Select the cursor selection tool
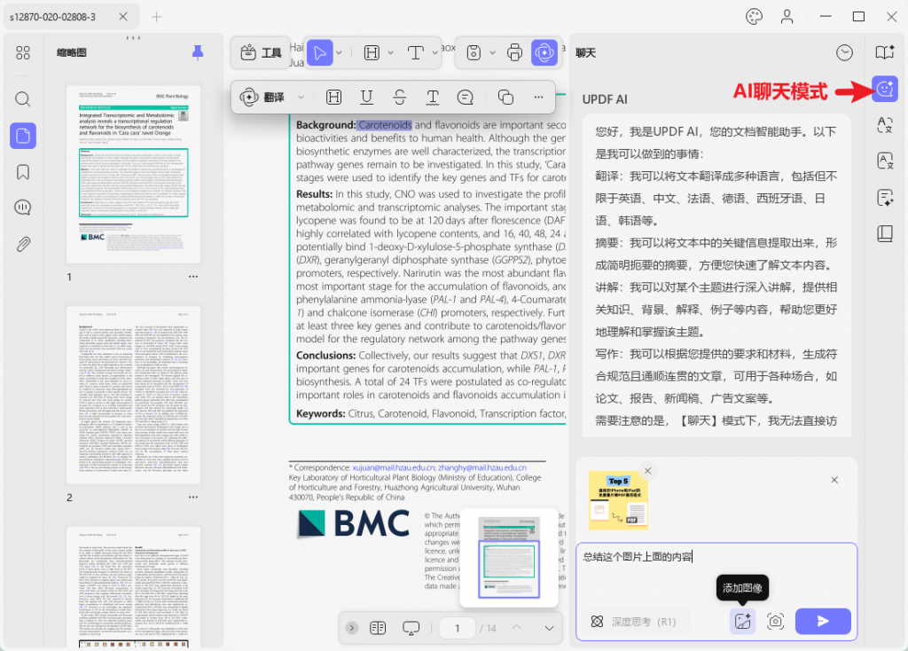The height and width of the screenshot is (651, 908). coord(319,52)
